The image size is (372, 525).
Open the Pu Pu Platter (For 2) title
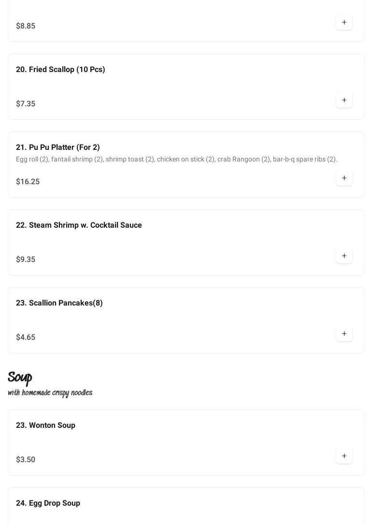click(x=58, y=147)
